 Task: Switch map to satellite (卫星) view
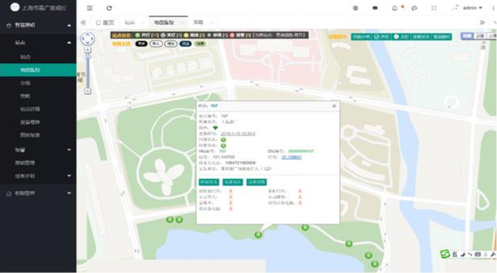(x=480, y=36)
